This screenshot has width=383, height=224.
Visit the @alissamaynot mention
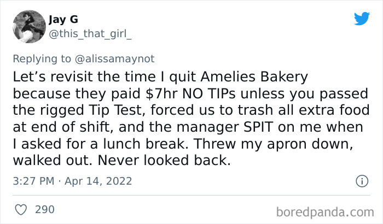(x=114, y=59)
